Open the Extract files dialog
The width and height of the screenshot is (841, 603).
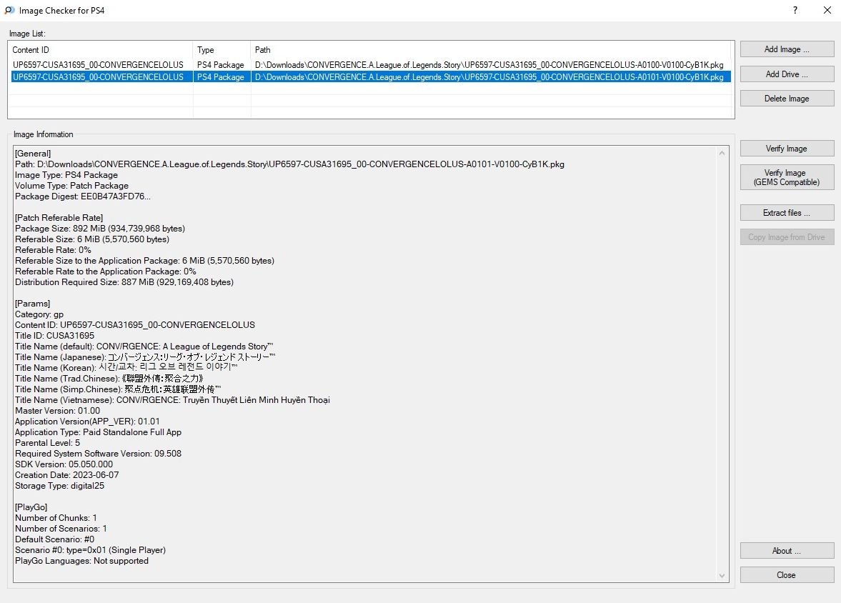click(x=787, y=213)
